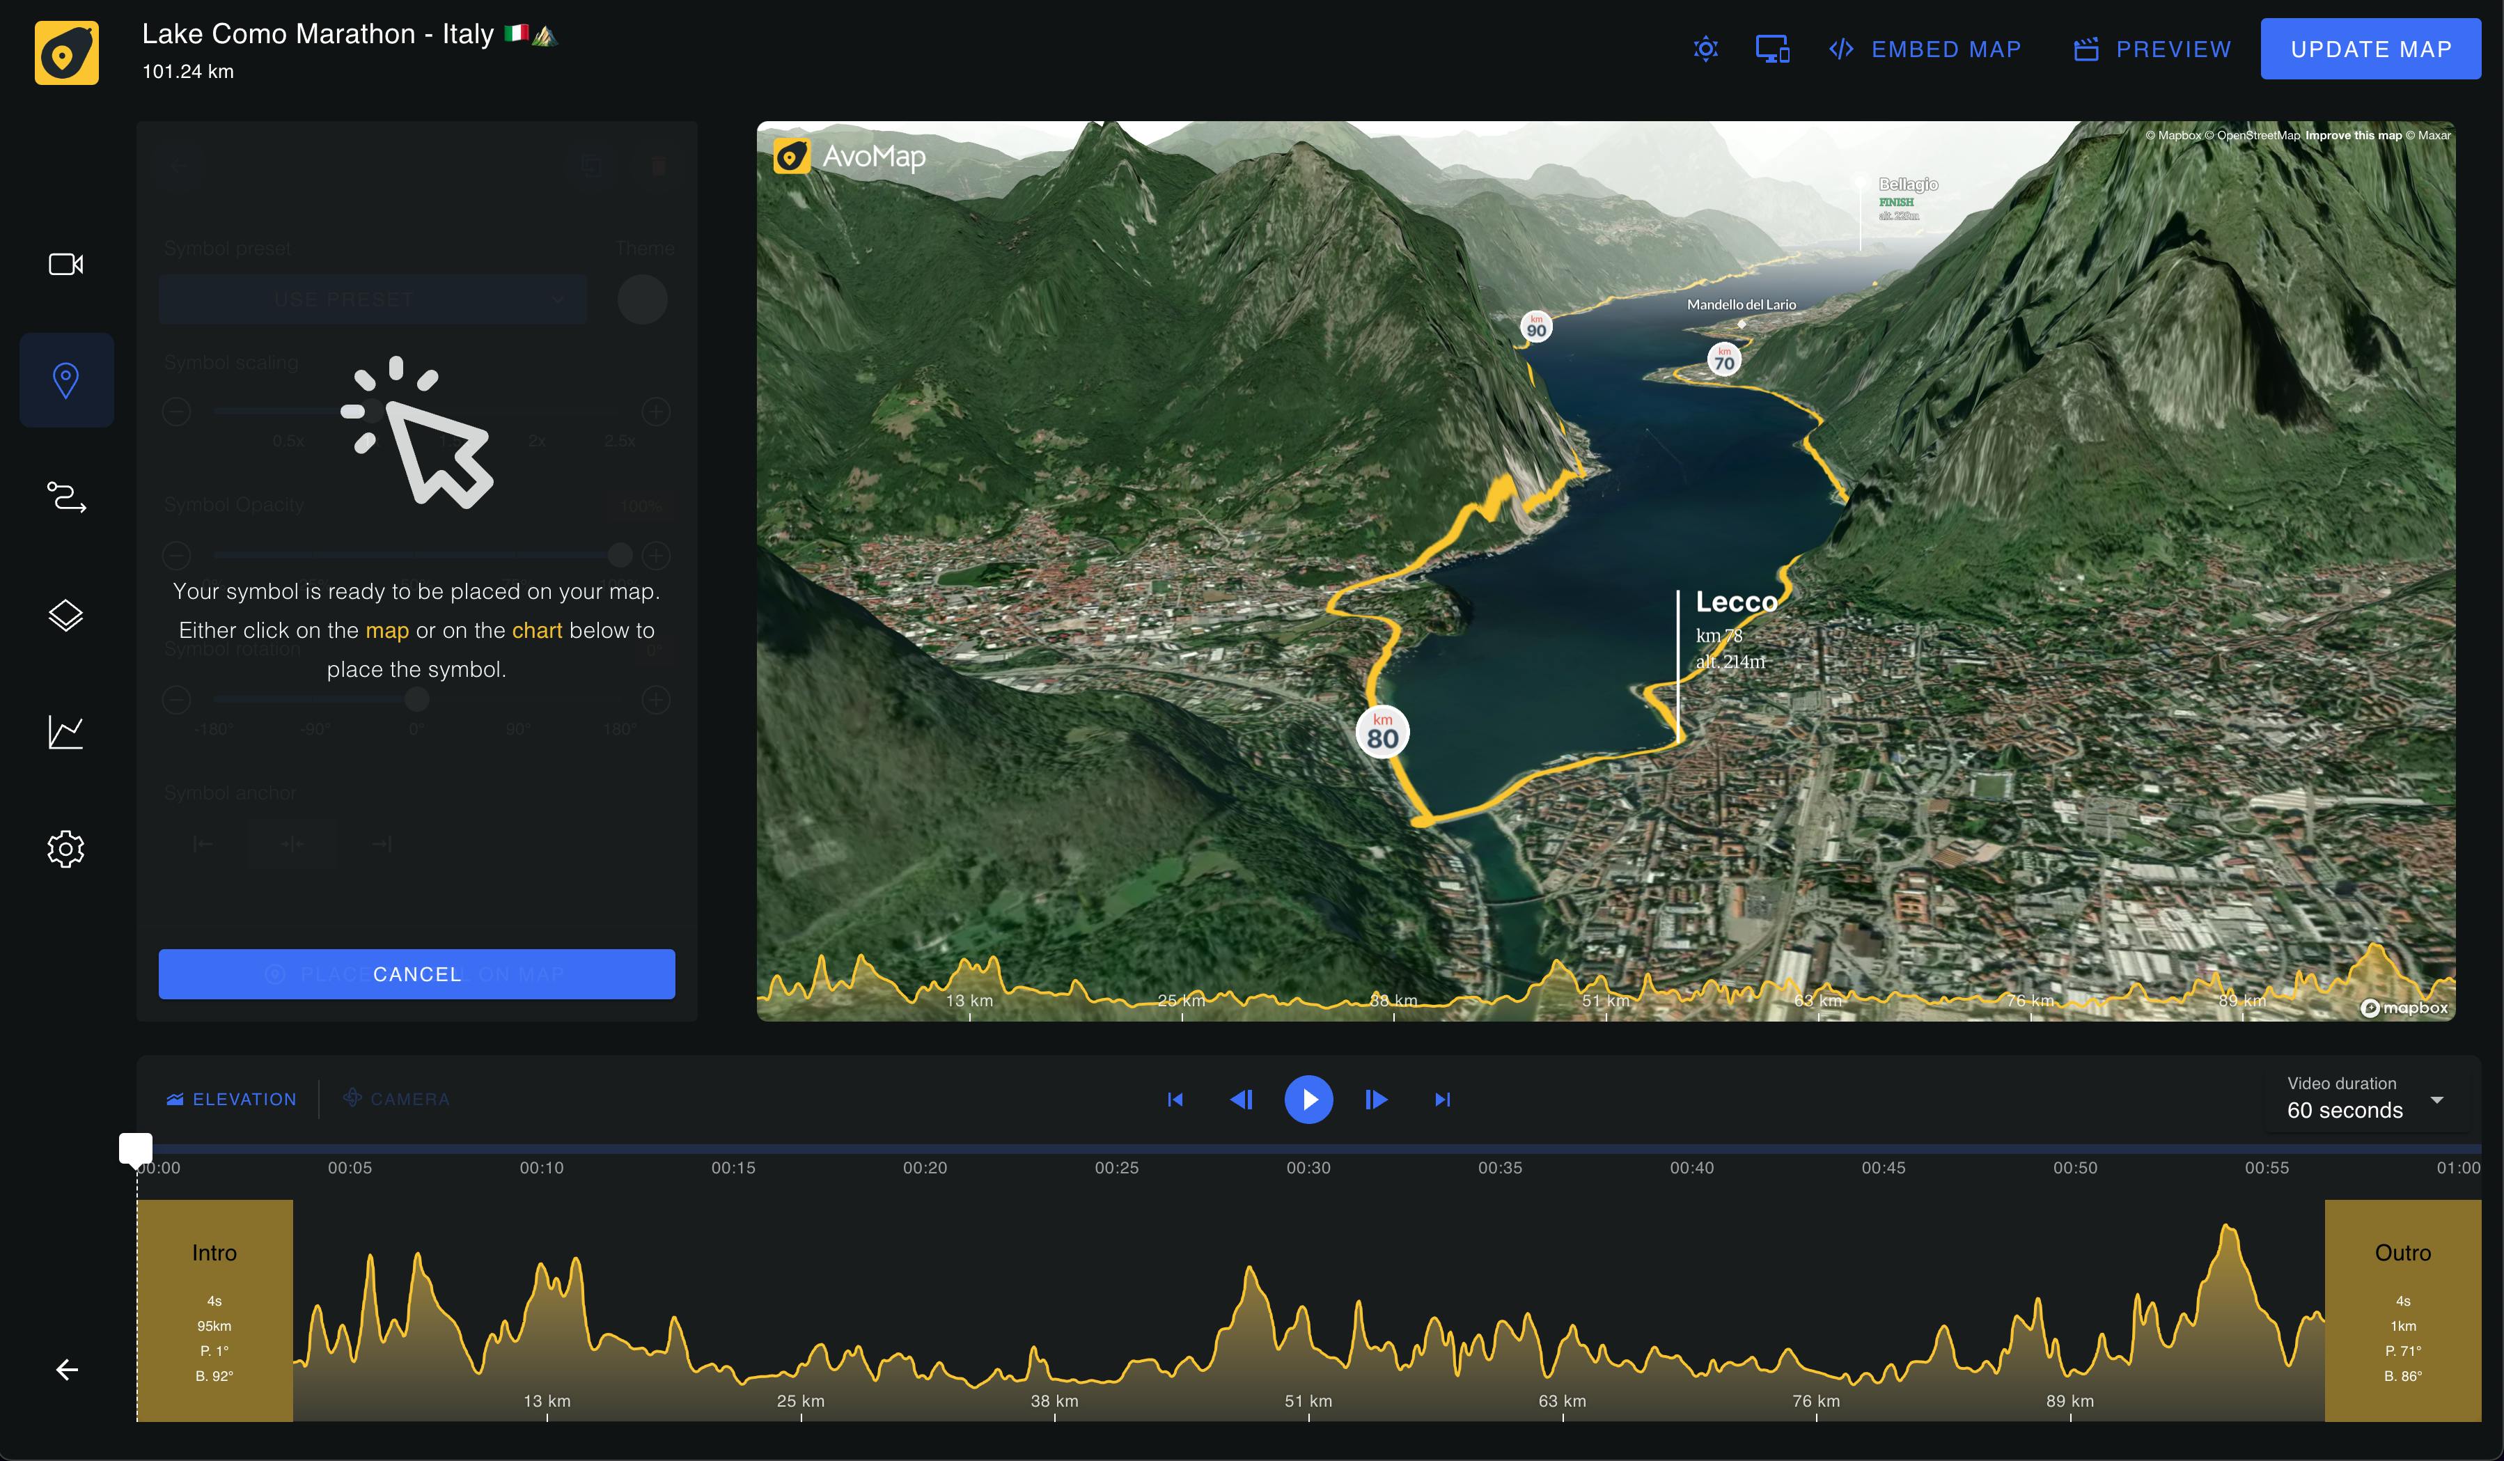The image size is (2504, 1461).
Task: Open the route path sidebar icon
Action: (65, 497)
